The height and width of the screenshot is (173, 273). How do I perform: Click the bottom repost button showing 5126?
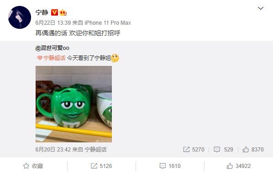101,166
